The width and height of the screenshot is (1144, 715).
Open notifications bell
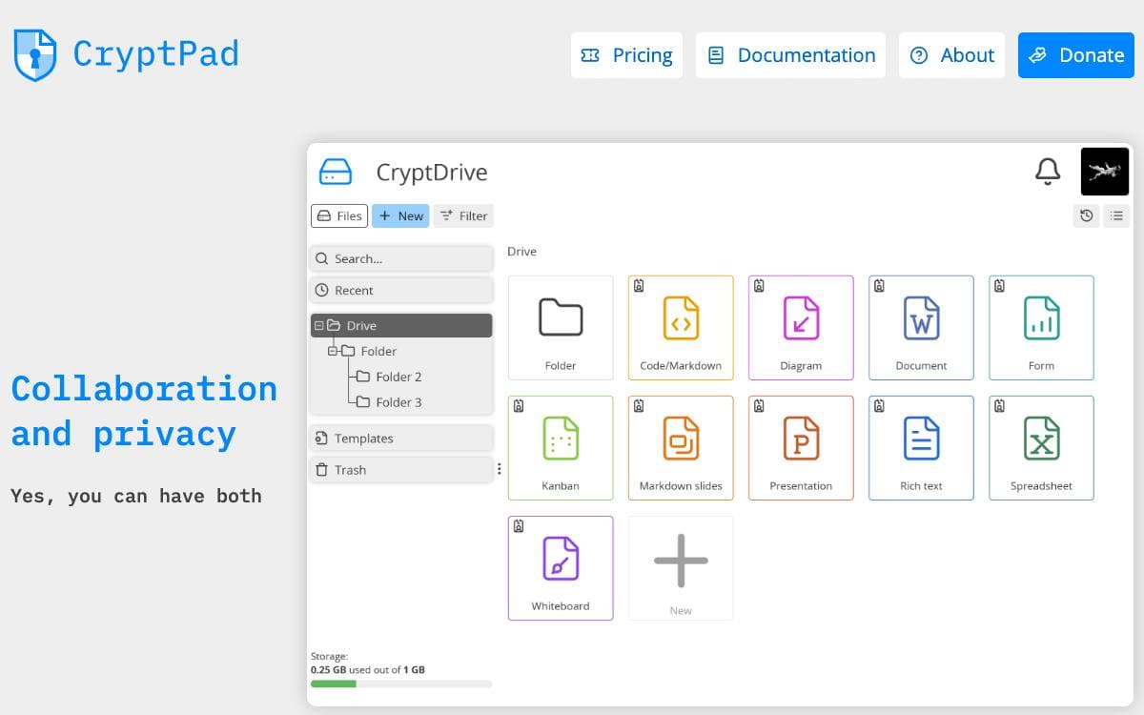pos(1048,172)
